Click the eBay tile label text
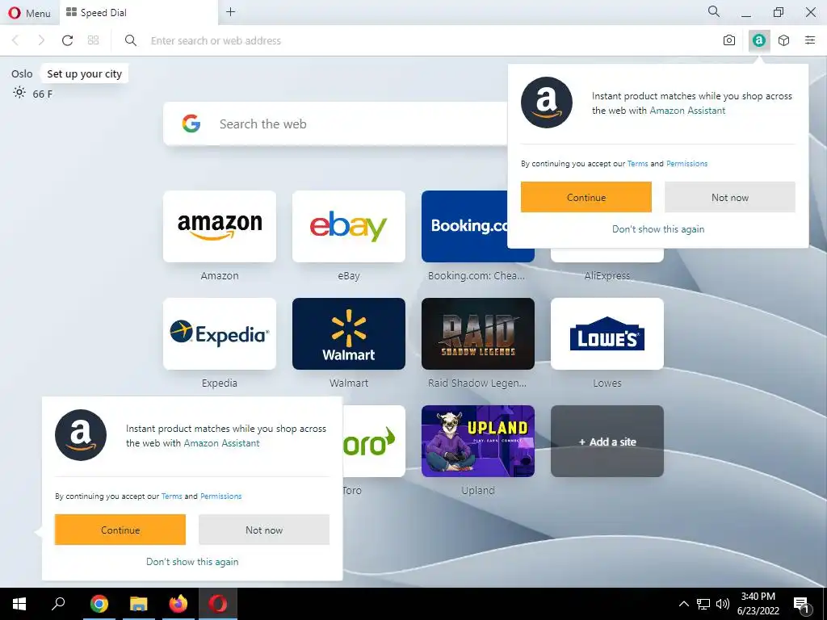 [x=349, y=276]
